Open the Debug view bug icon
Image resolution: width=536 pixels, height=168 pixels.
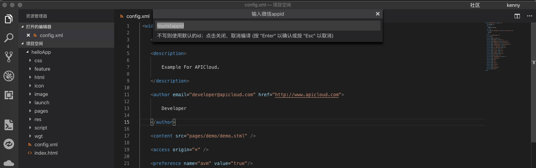(9, 76)
